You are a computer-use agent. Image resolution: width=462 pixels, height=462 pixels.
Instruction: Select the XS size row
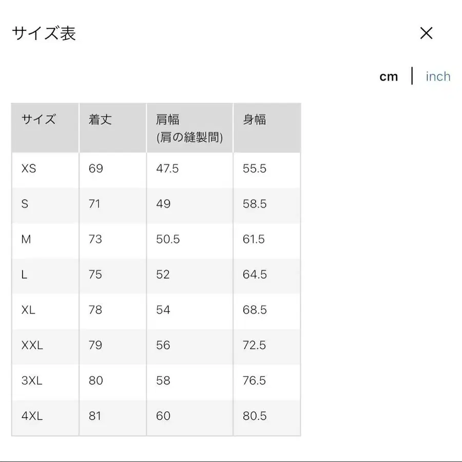(28, 169)
